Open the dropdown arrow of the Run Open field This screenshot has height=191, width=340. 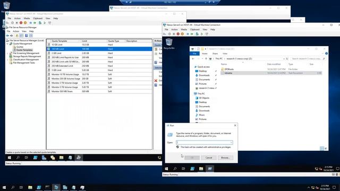[231, 143]
